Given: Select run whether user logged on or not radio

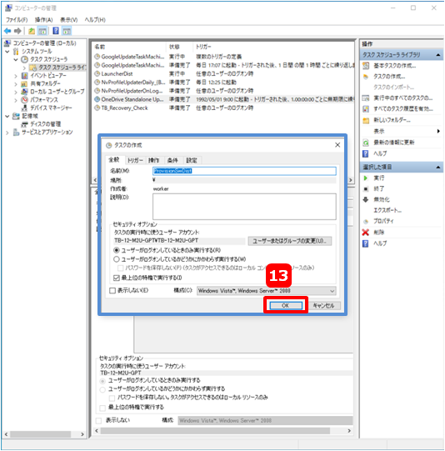Looking at the screenshot, I should point(117,259).
